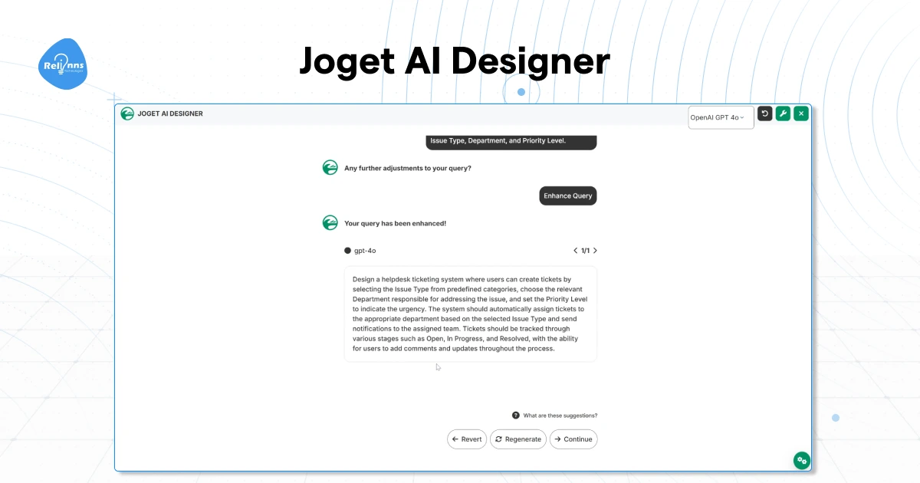This screenshot has height=483, width=920.
Task: Click the green gears icon at bottom right
Action: pyautogui.click(x=802, y=461)
